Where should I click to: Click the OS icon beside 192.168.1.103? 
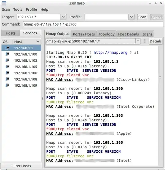7,60
